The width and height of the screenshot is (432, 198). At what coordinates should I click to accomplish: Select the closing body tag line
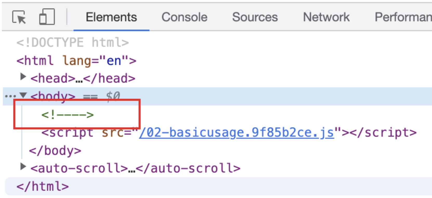tap(55, 151)
